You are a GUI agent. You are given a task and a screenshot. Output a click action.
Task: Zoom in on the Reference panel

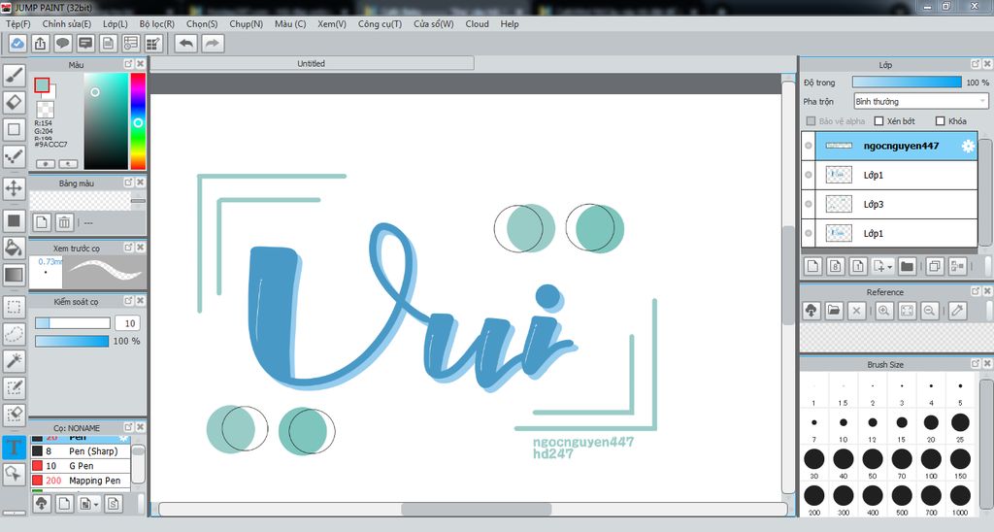(x=883, y=311)
